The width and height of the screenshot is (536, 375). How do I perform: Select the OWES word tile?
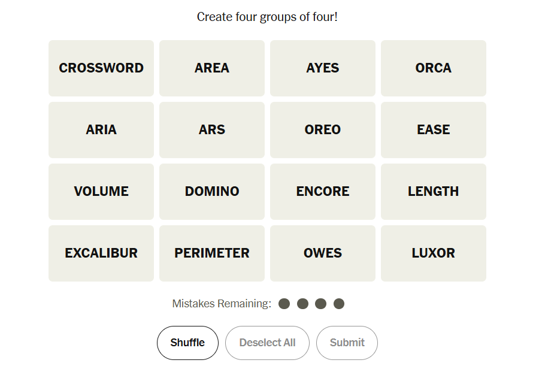click(x=323, y=253)
